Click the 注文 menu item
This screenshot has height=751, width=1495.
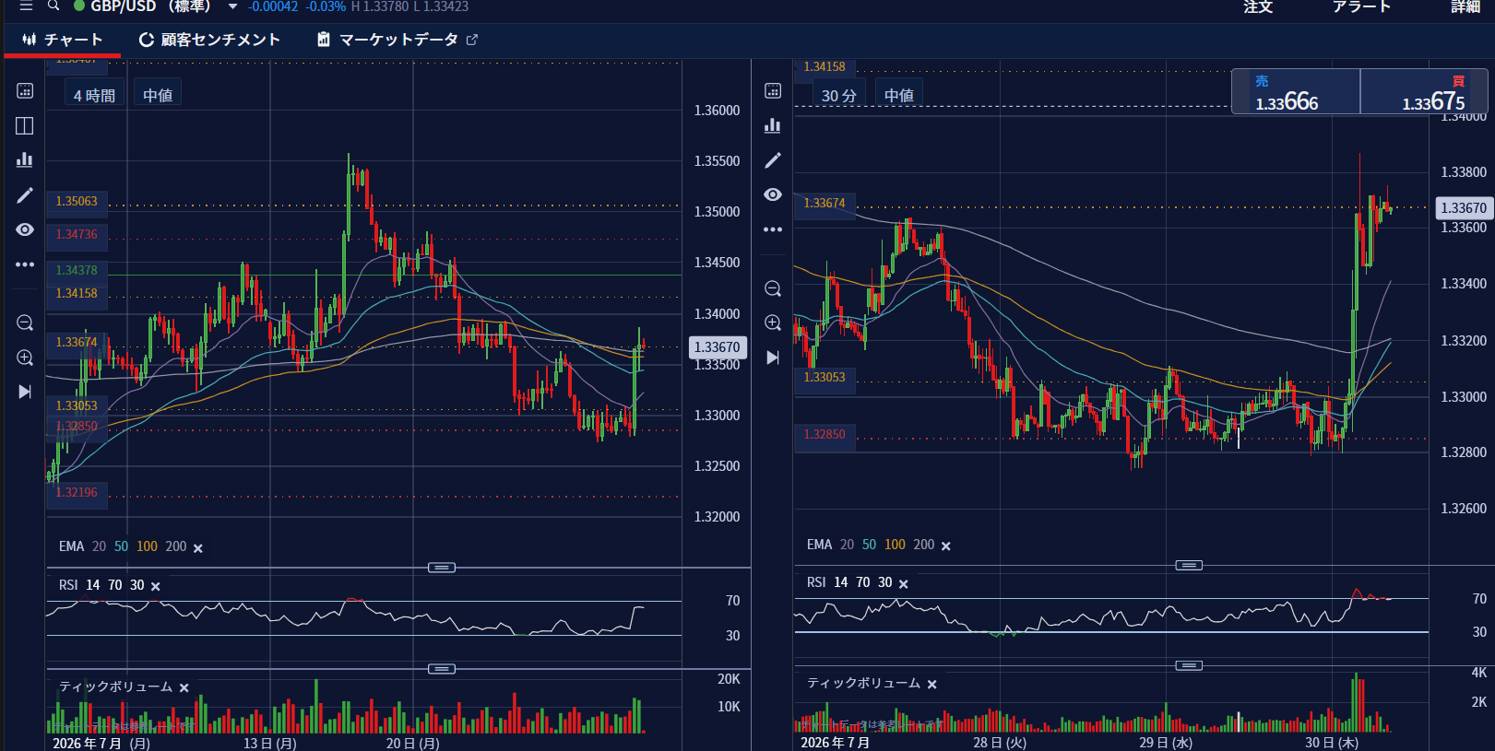coord(1258,6)
